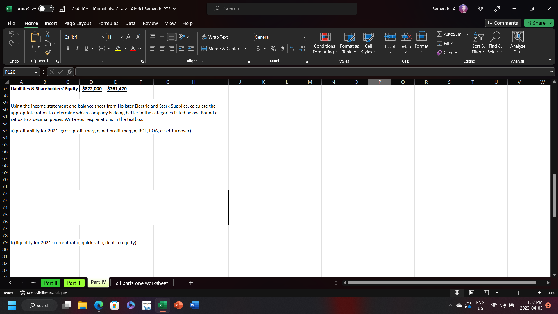This screenshot has height=314, width=558.
Task: Select the Bold formatting icon
Action: click(68, 48)
